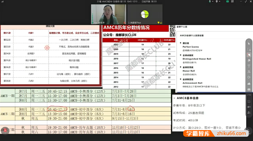Click the green recording indicator icon

(x=227, y=1)
